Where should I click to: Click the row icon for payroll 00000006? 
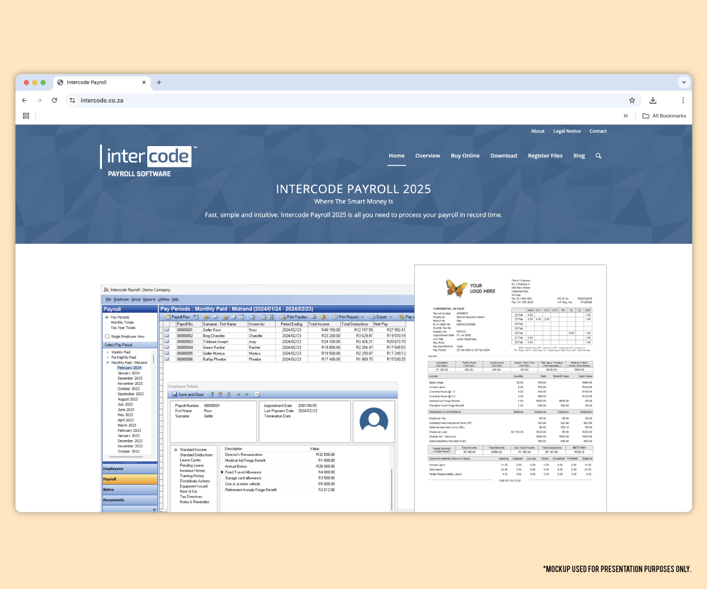pos(166,359)
